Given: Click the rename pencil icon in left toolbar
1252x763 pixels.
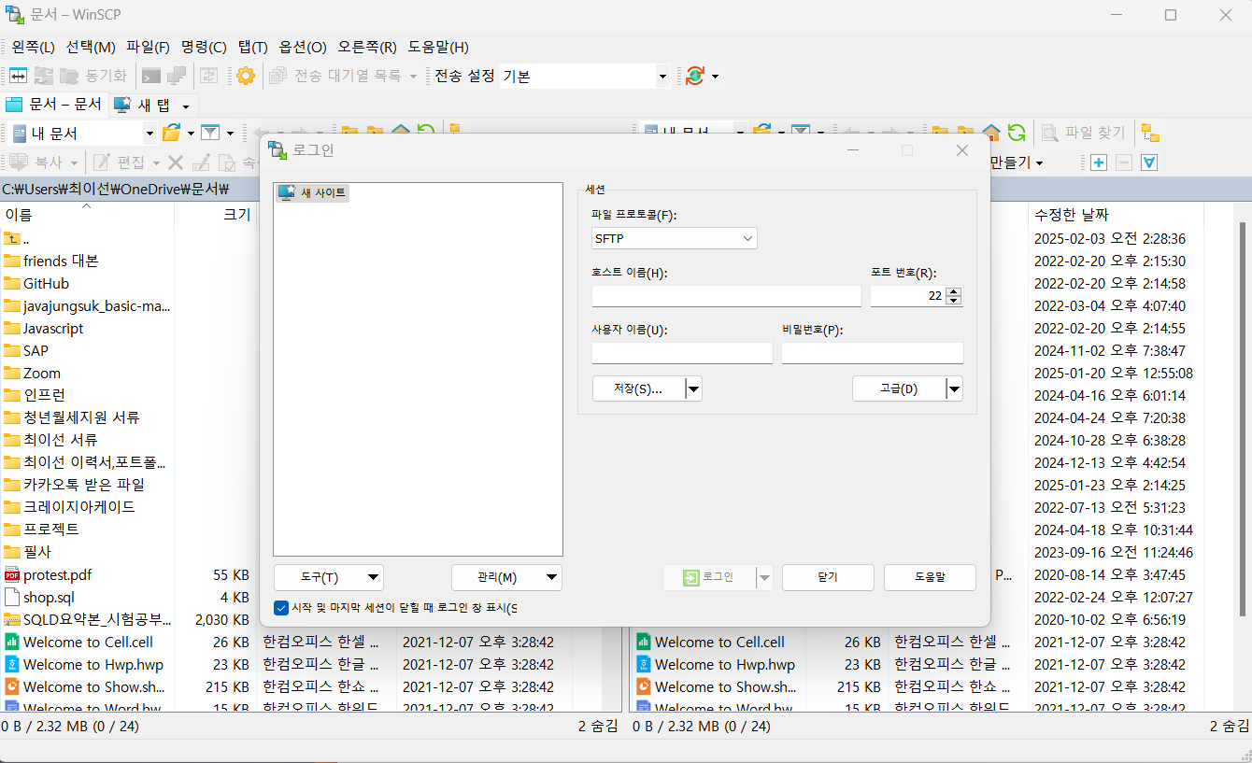Looking at the screenshot, I should (x=201, y=162).
